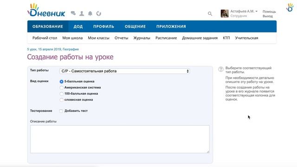
Task: Go to Моя школа submenu item
Action: 72,38
